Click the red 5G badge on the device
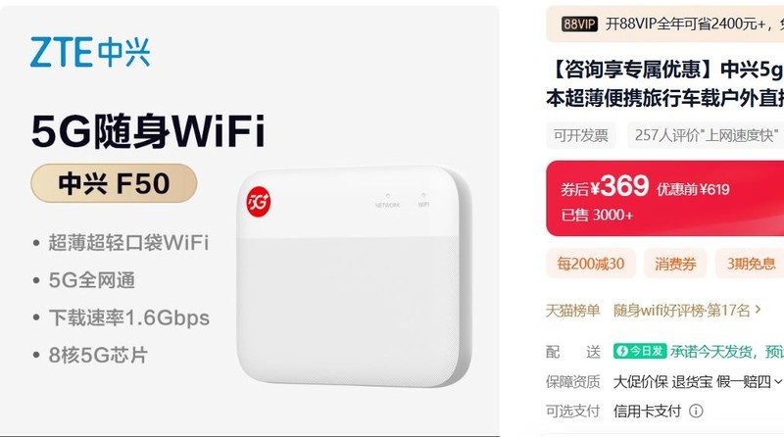This screenshot has width=784, height=437. coord(259,202)
